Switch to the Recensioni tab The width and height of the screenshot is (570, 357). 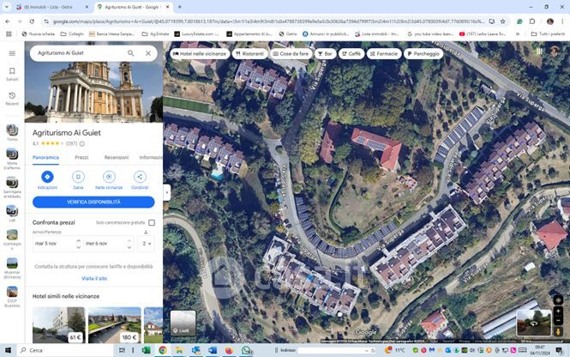[x=116, y=158]
